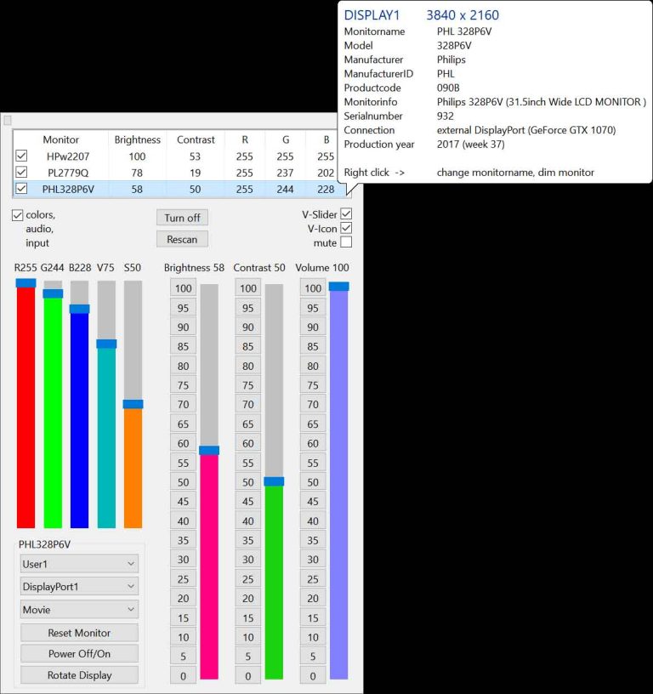Click the Rotate Display button
Screen dimensions: 653x694
click(79, 675)
